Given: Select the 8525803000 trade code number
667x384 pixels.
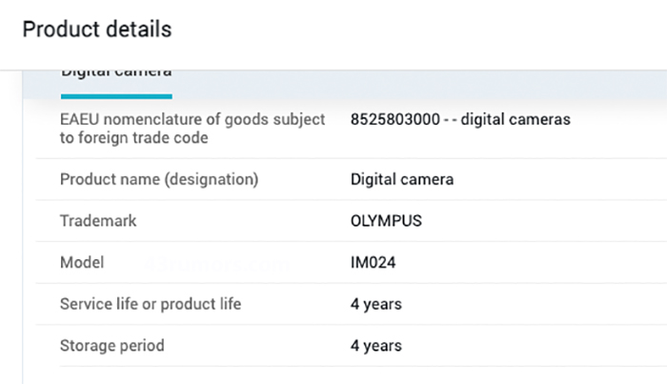Looking at the screenshot, I should pyautogui.click(x=392, y=120).
